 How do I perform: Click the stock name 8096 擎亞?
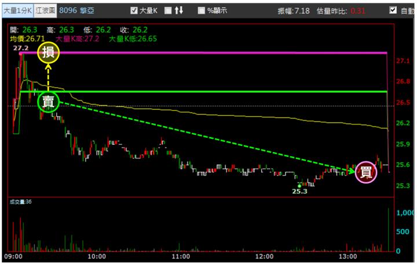point(76,10)
